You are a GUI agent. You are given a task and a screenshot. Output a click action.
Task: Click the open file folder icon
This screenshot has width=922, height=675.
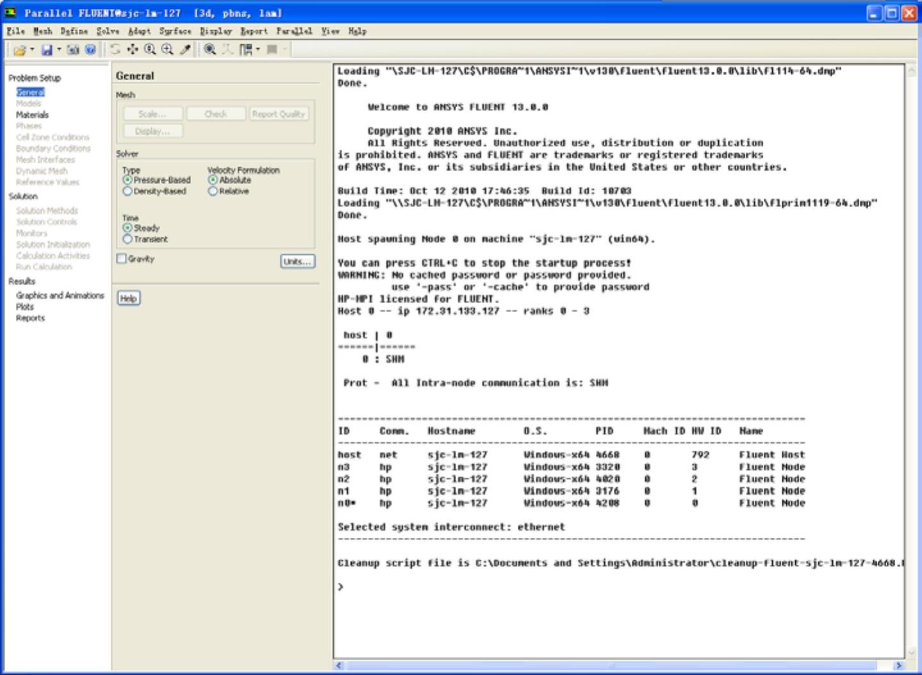point(19,49)
